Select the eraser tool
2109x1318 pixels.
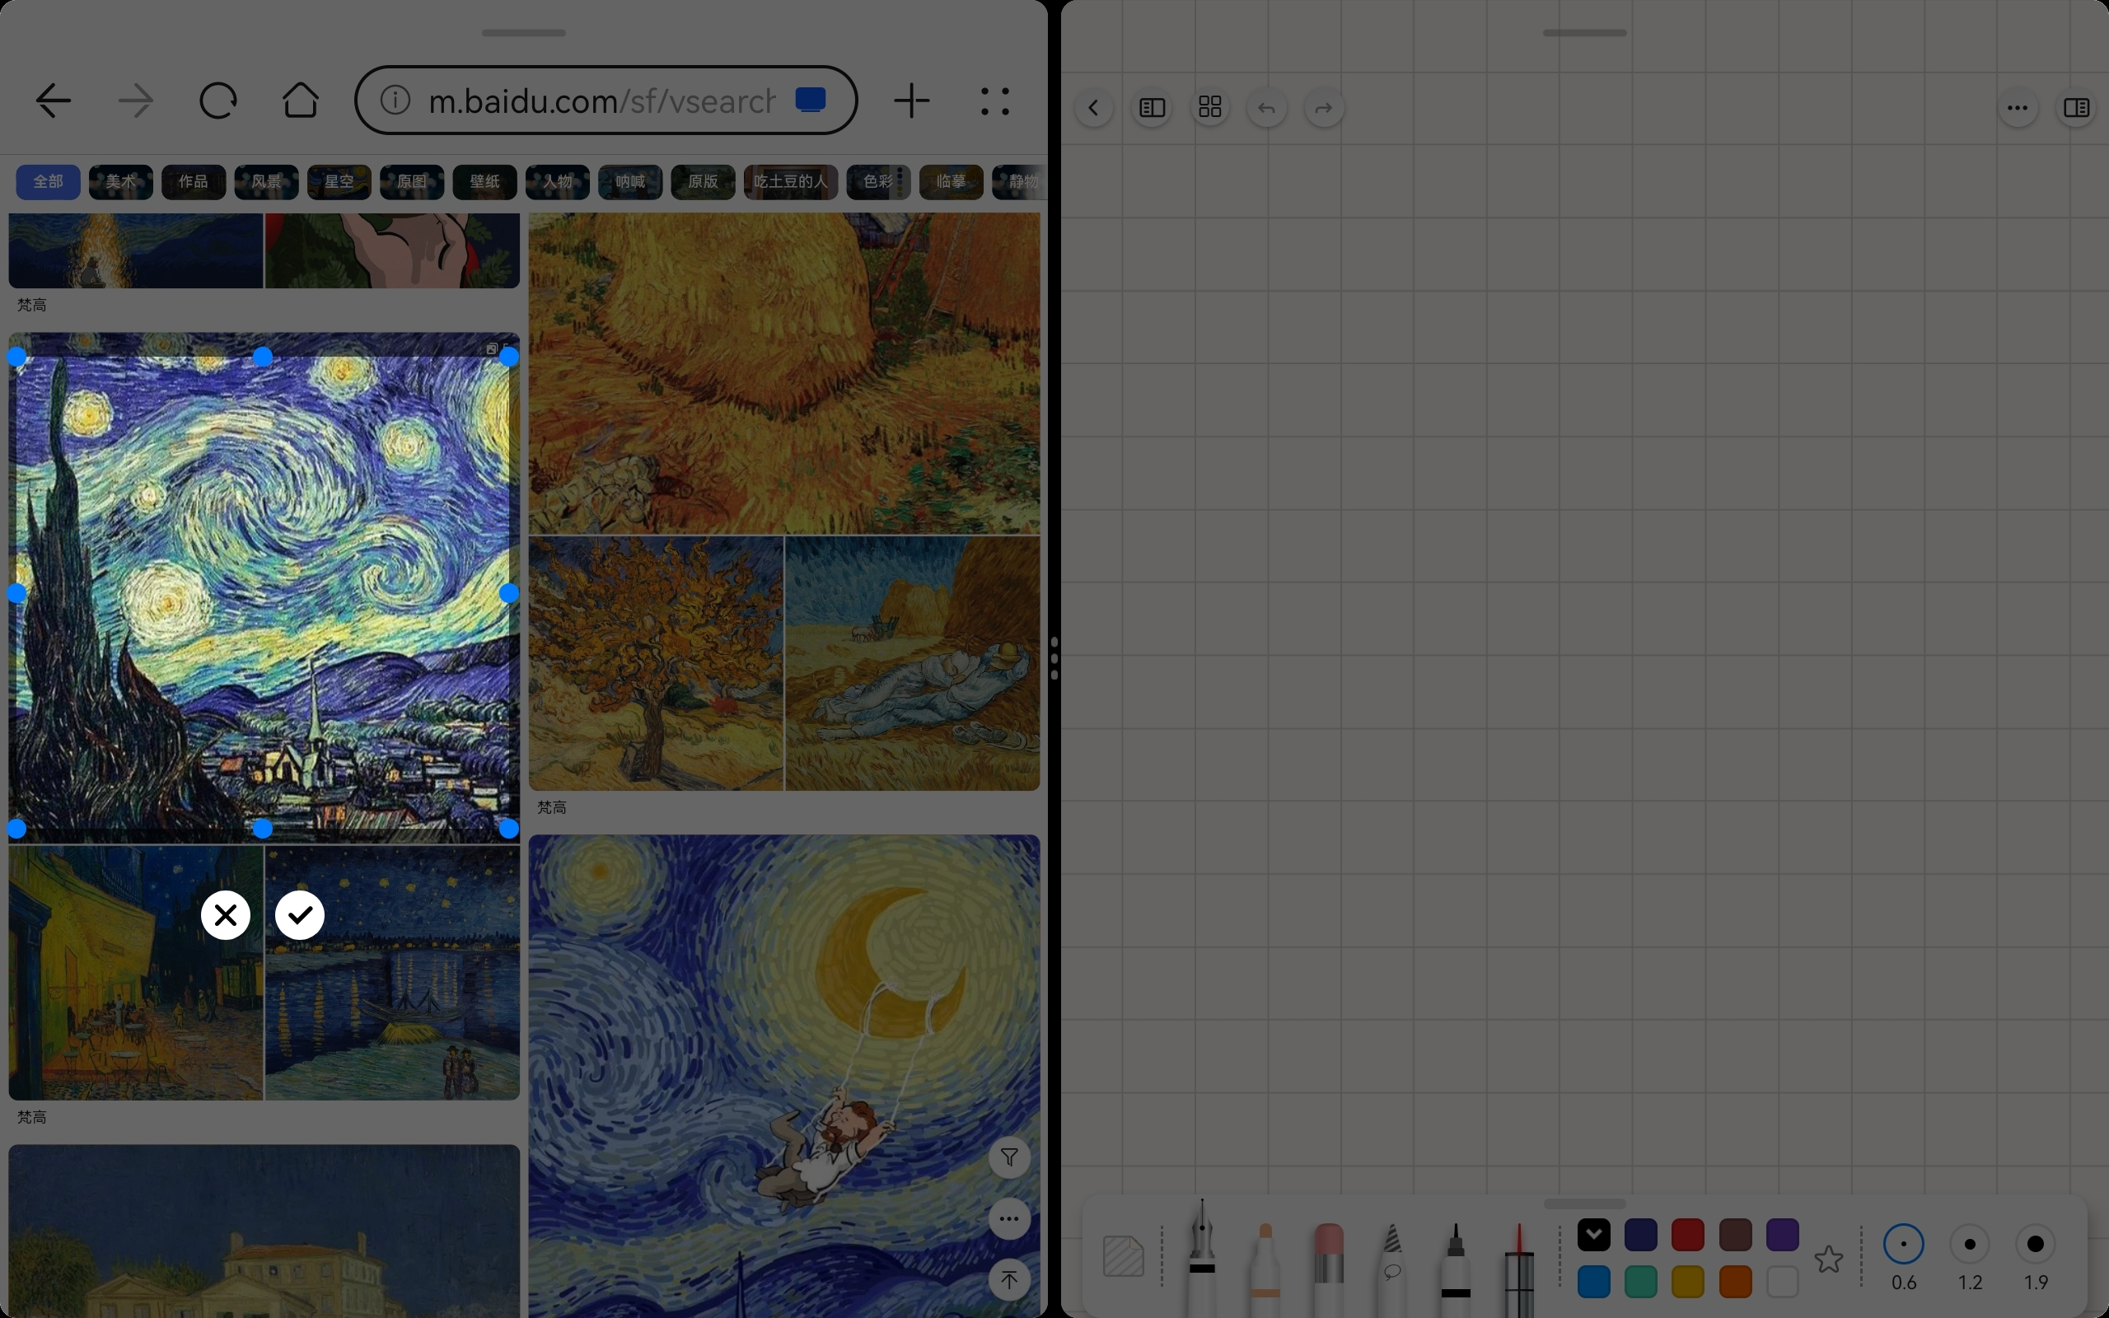[1328, 1269]
